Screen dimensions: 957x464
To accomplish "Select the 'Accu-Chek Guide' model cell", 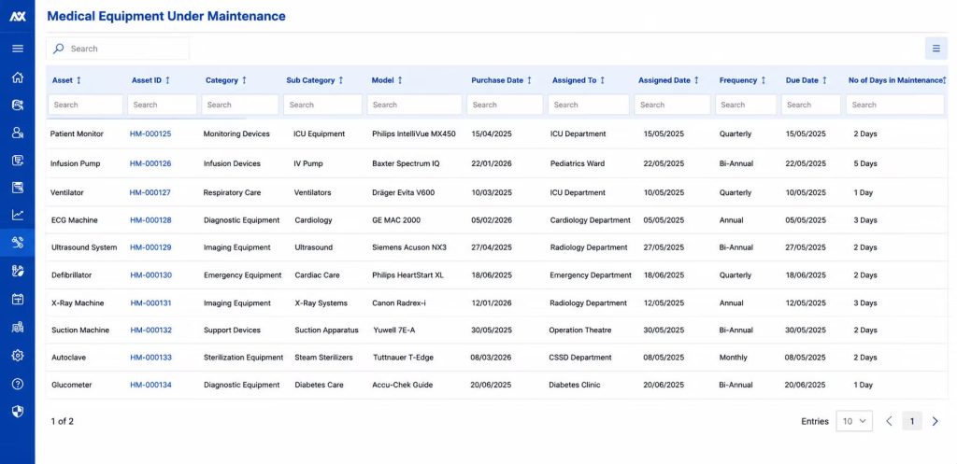I will (x=403, y=385).
